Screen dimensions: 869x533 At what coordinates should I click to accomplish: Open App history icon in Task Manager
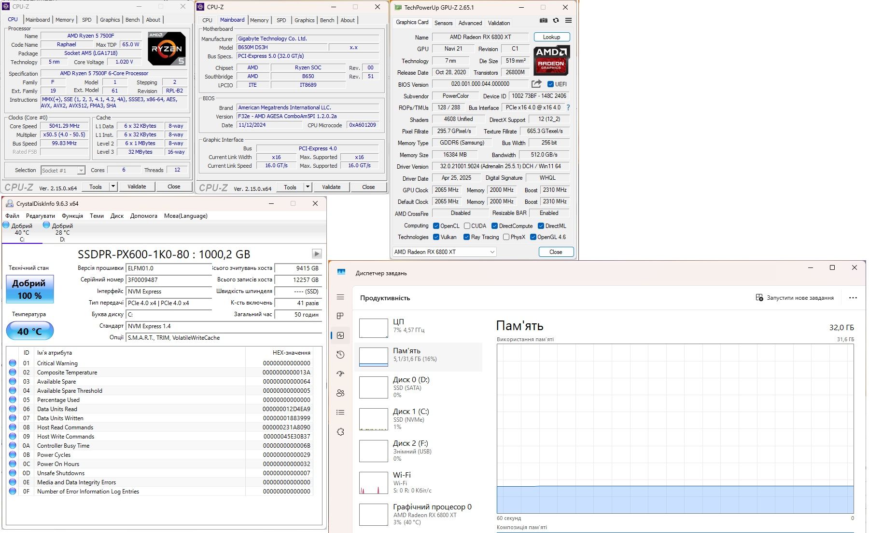point(340,355)
